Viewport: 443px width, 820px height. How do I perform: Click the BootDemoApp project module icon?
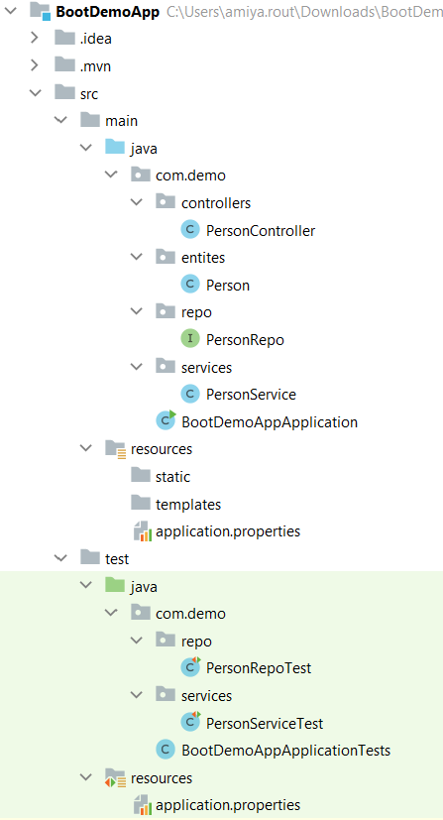(40, 11)
